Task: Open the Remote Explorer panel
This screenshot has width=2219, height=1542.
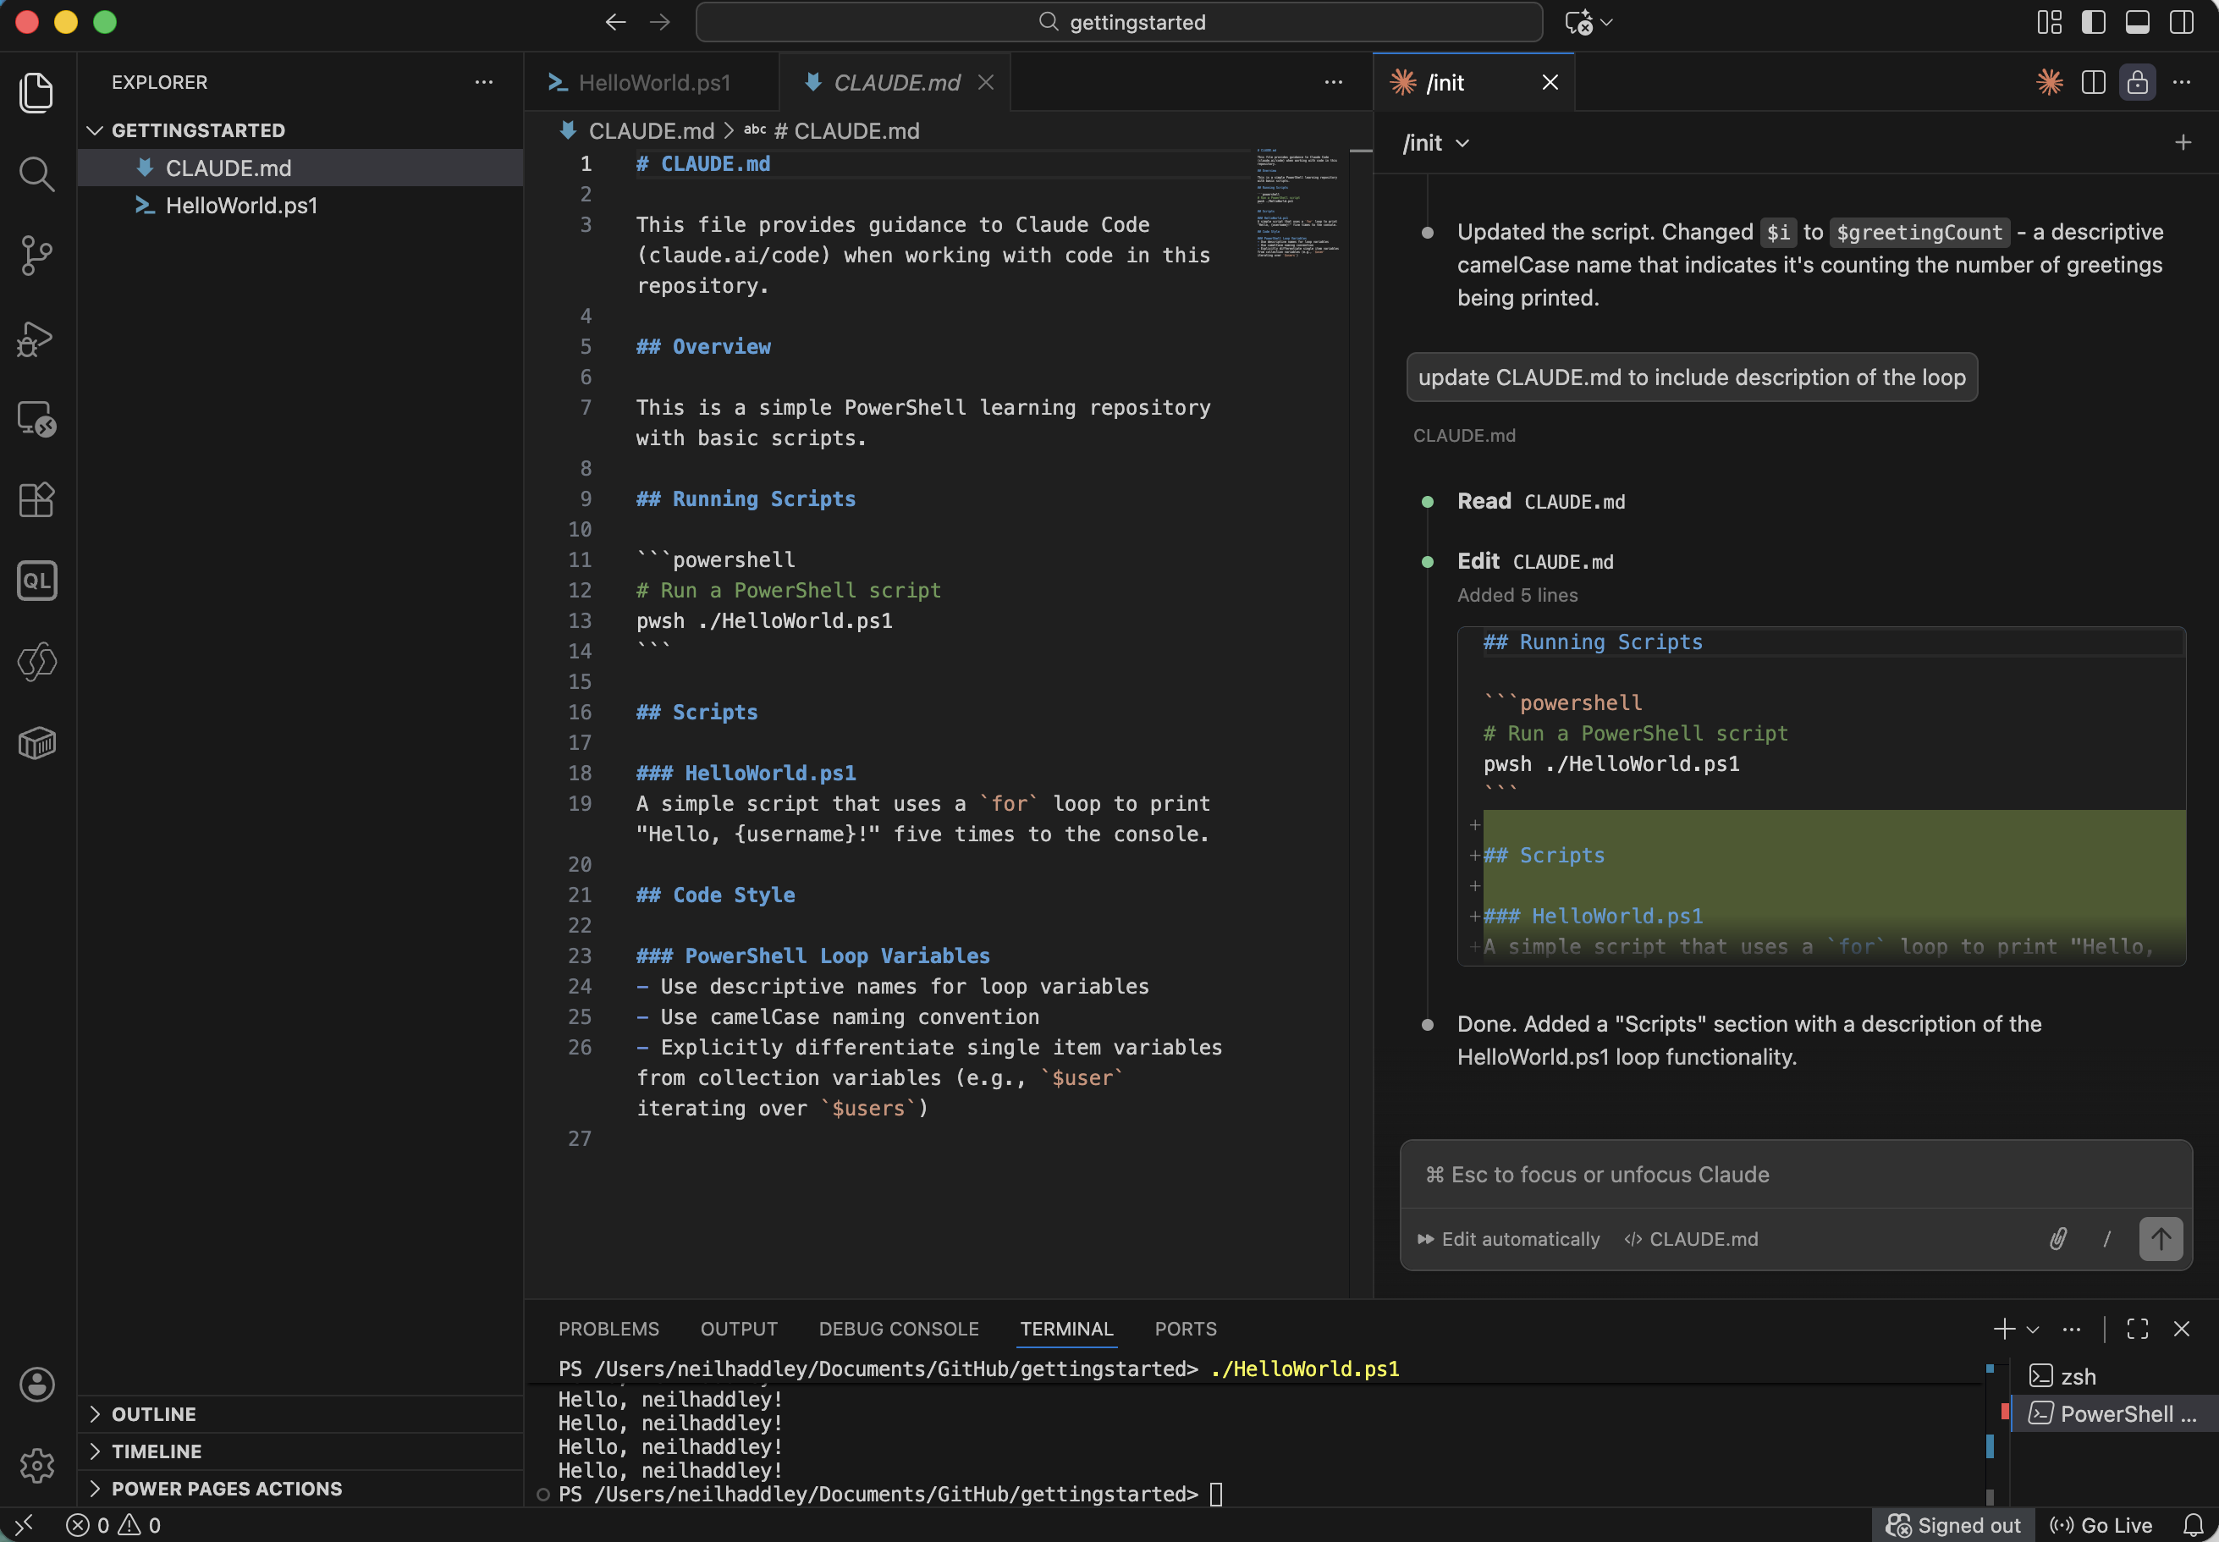Action: coord(36,418)
